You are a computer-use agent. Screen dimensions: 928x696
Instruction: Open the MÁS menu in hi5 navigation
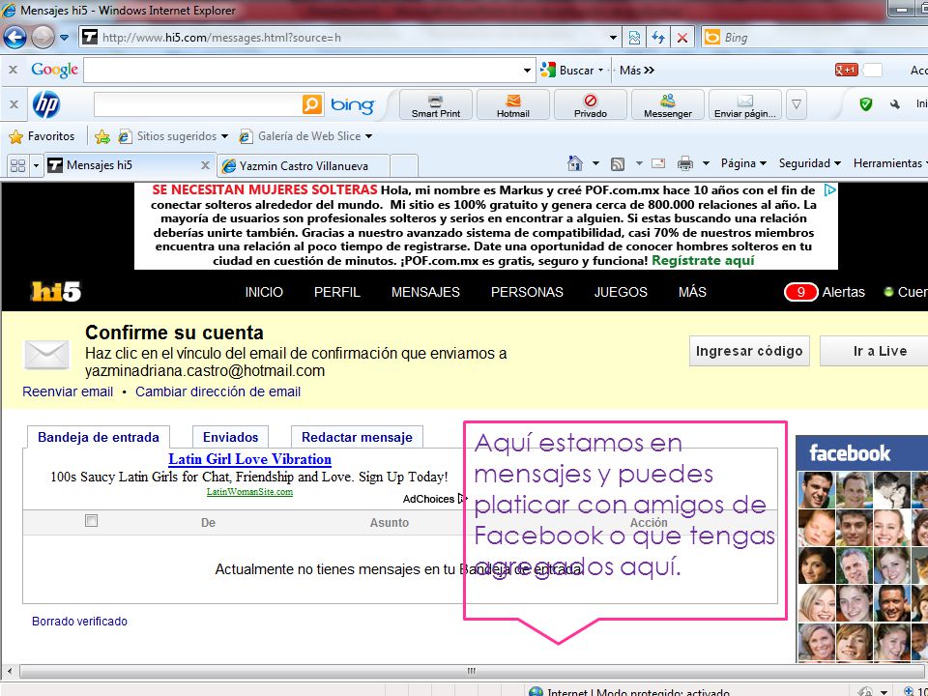point(692,292)
